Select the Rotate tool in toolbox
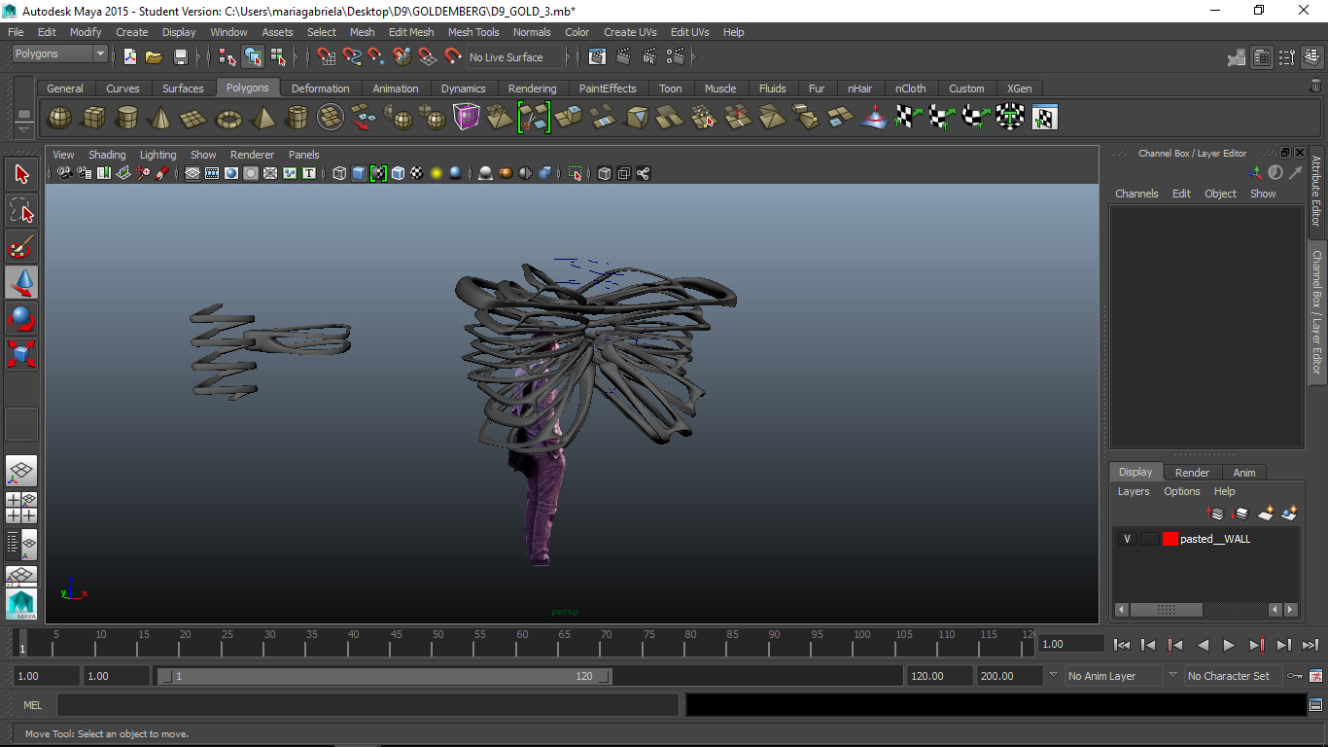Image resolution: width=1328 pixels, height=747 pixels. tap(21, 317)
